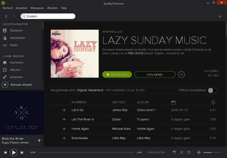Play playlist with AFSPELEN button

coord(117,75)
